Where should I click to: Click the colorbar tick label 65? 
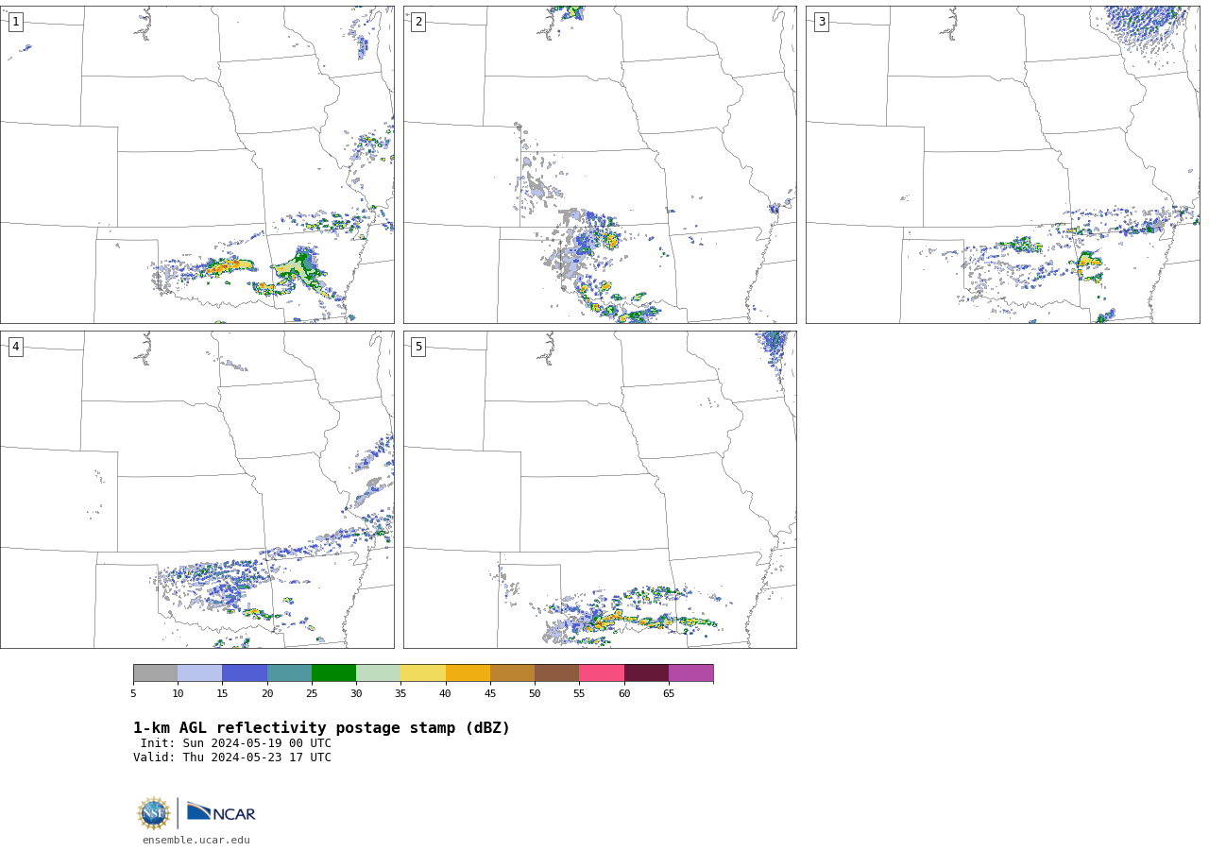click(x=669, y=694)
